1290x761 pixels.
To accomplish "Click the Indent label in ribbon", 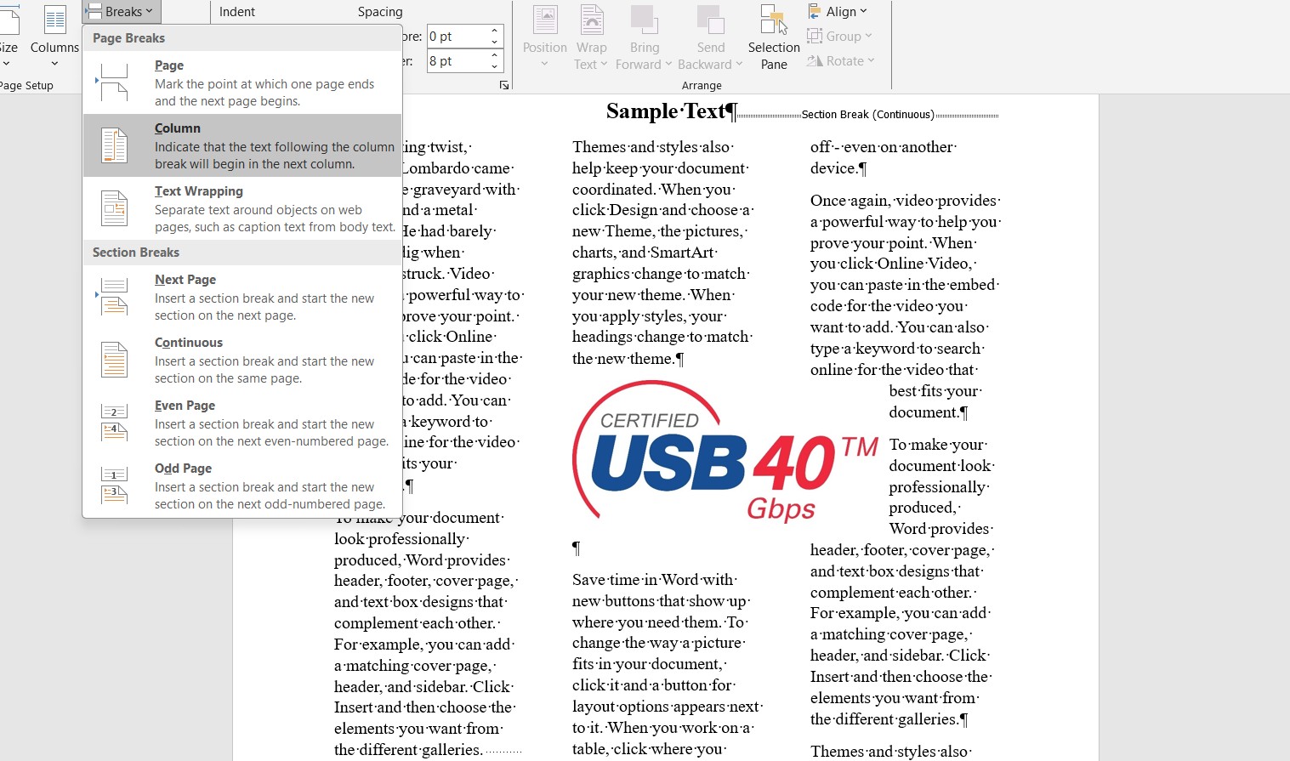I will (236, 12).
